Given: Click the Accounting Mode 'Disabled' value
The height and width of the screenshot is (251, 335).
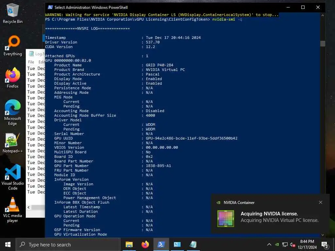Looking at the screenshot, I should click(x=155, y=111).
